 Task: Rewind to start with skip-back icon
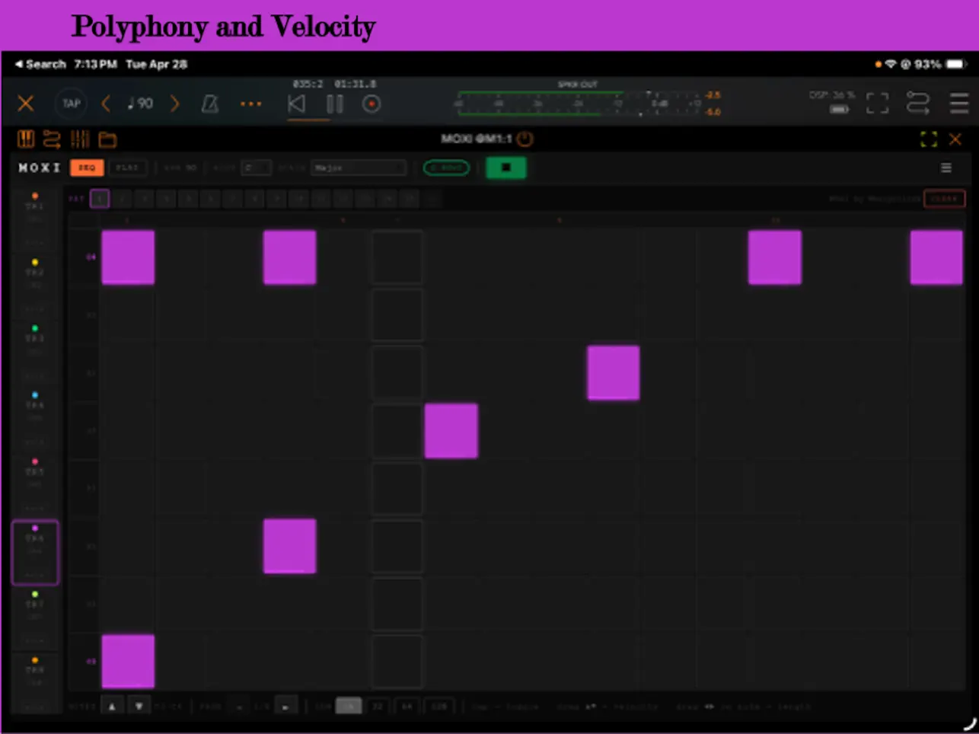[296, 104]
